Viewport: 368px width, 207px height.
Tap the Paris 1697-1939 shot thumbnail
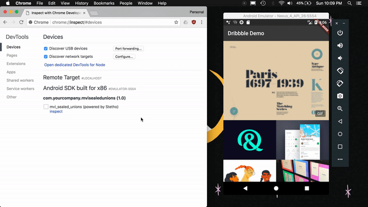pos(276,81)
